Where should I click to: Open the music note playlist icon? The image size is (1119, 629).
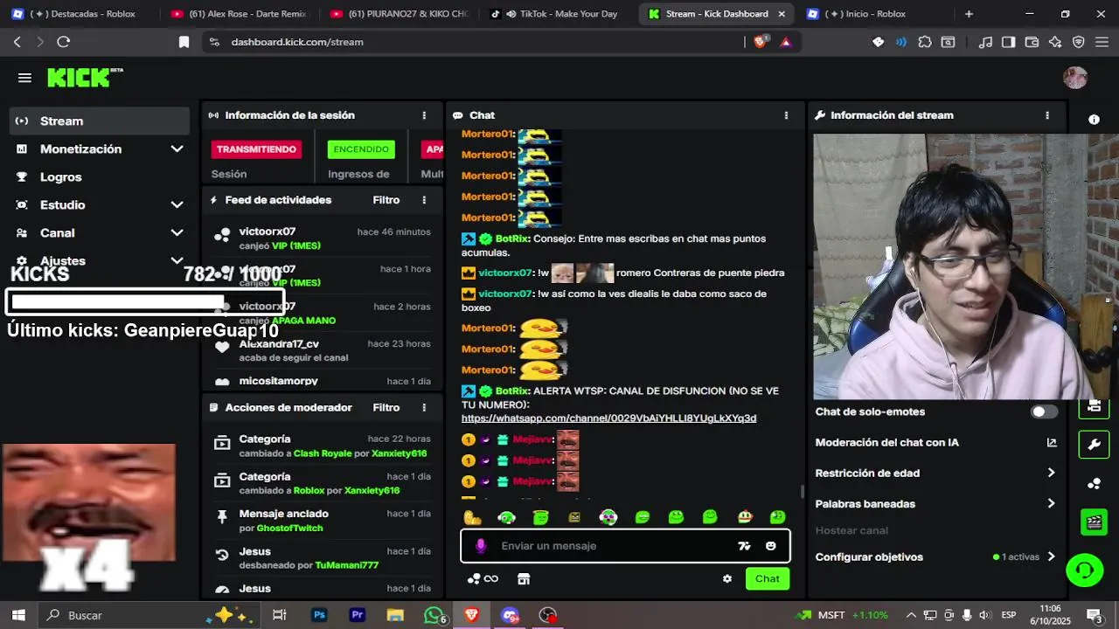pyautogui.click(x=985, y=42)
